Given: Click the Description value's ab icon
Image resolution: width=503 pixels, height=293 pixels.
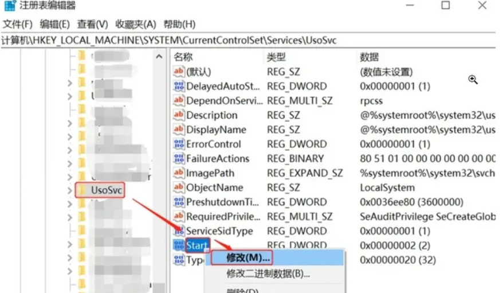Looking at the screenshot, I should [x=179, y=115].
